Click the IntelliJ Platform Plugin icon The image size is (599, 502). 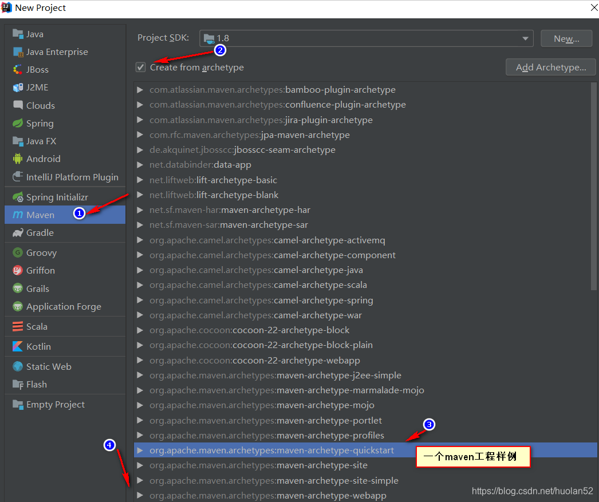coord(18,177)
